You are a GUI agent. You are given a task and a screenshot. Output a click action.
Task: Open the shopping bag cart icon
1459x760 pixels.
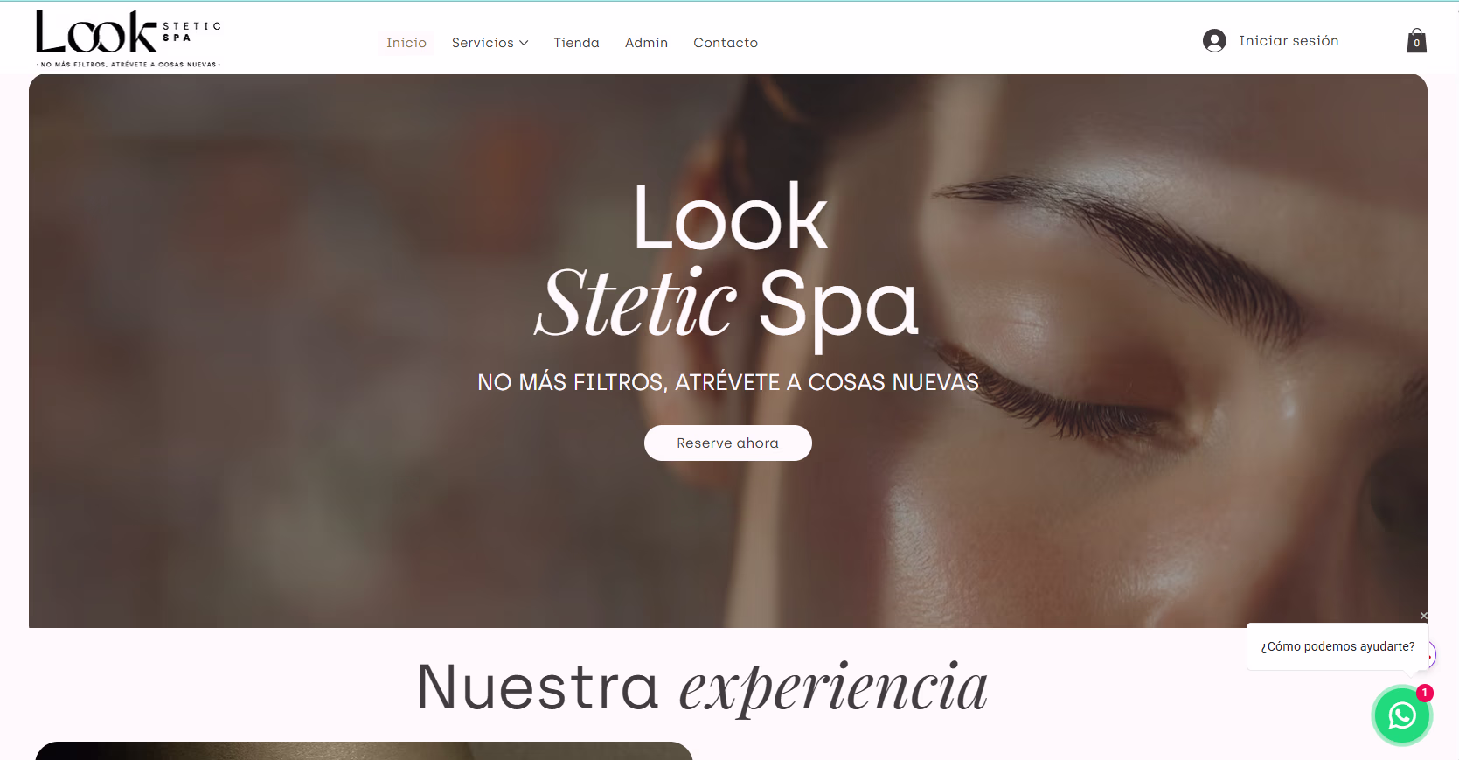point(1416,40)
